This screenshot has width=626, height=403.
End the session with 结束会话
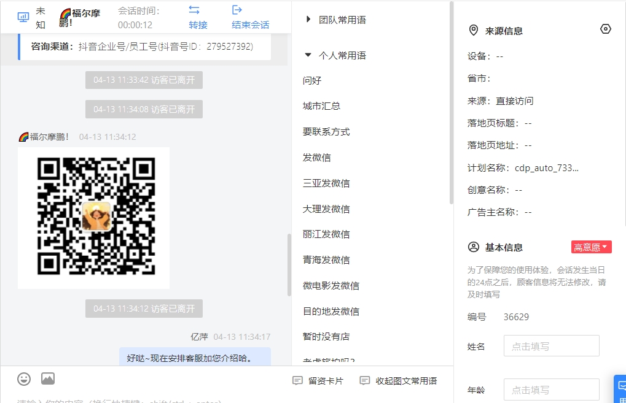coord(250,18)
